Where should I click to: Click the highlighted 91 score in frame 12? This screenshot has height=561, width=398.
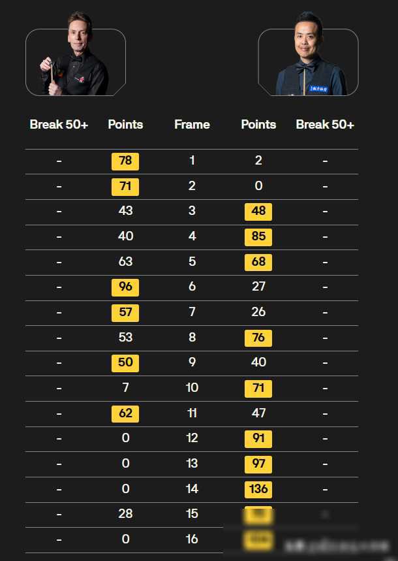pyautogui.click(x=258, y=439)
